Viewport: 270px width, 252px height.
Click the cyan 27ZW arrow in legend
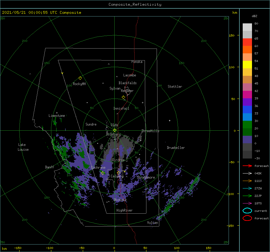[x=247, y=188]
